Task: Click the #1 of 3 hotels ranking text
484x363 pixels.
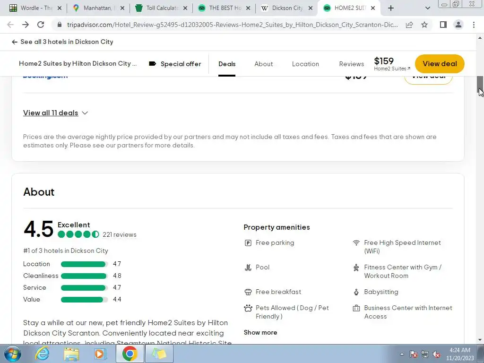Action: click(x=66, y=251)
